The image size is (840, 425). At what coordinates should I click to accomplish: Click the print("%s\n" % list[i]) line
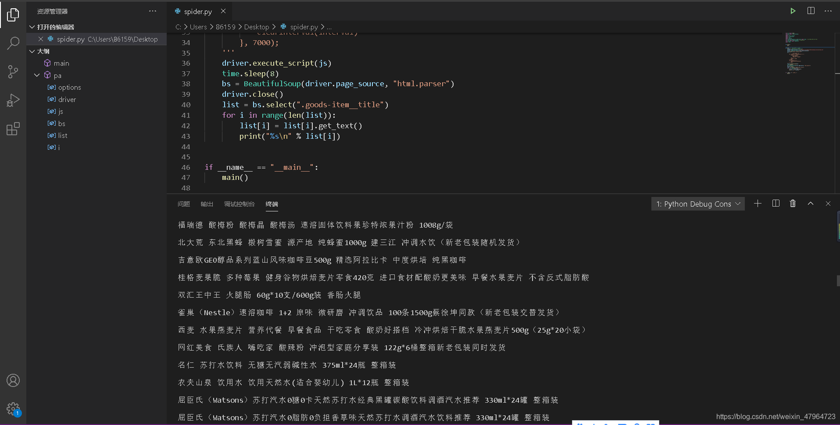[290, 136]
